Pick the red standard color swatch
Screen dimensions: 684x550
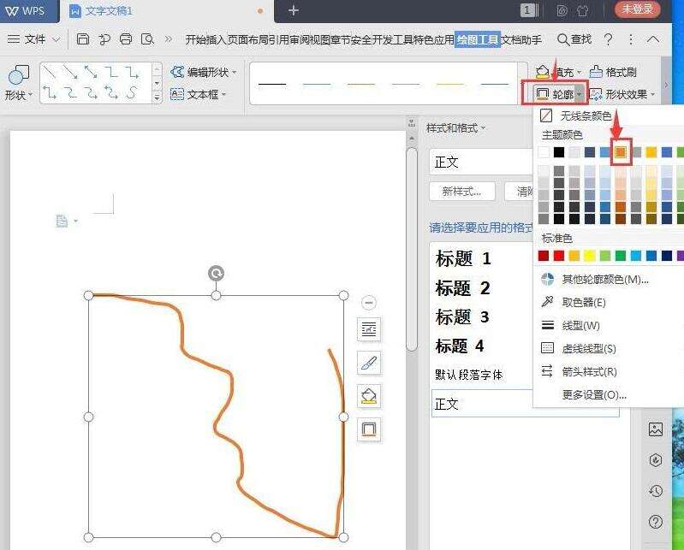coord(559,256)
